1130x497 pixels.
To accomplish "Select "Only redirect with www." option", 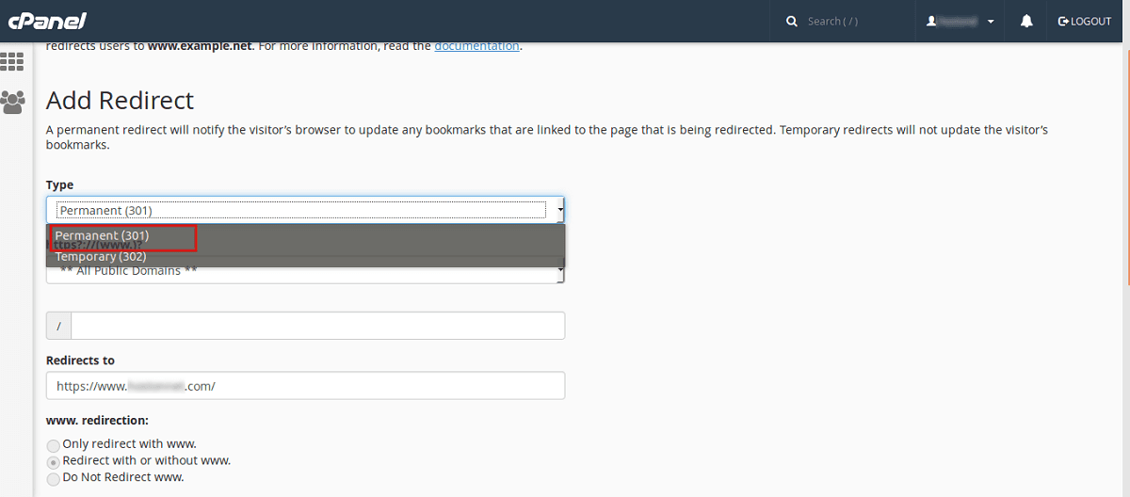I will [x=54, y=444].
